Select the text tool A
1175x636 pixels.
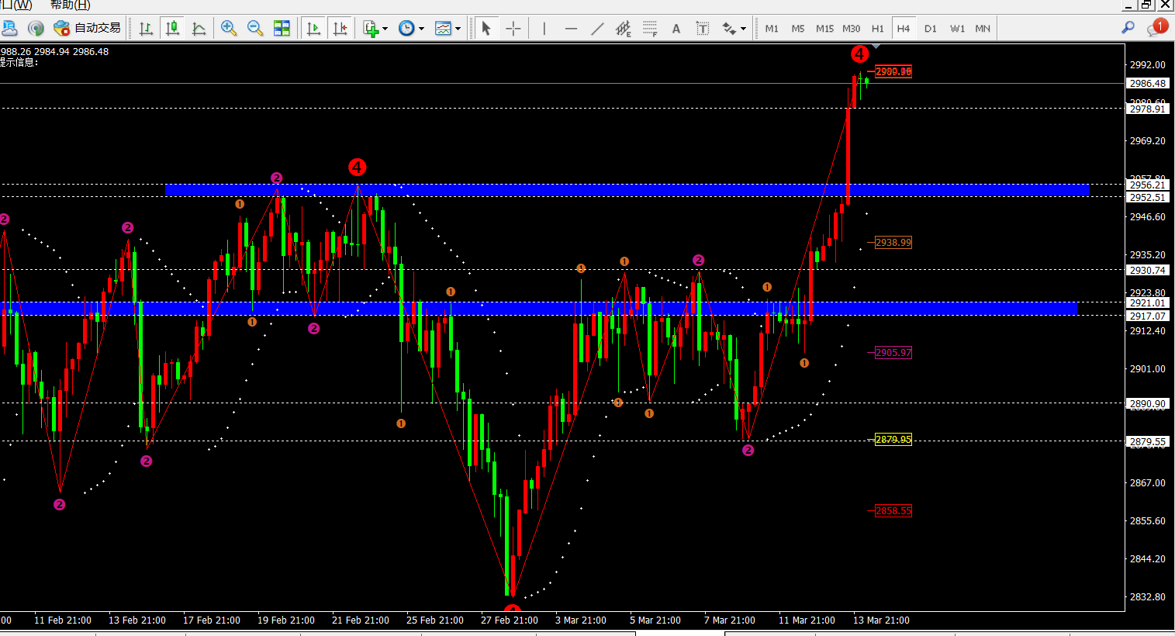click(x=676, y=29)
